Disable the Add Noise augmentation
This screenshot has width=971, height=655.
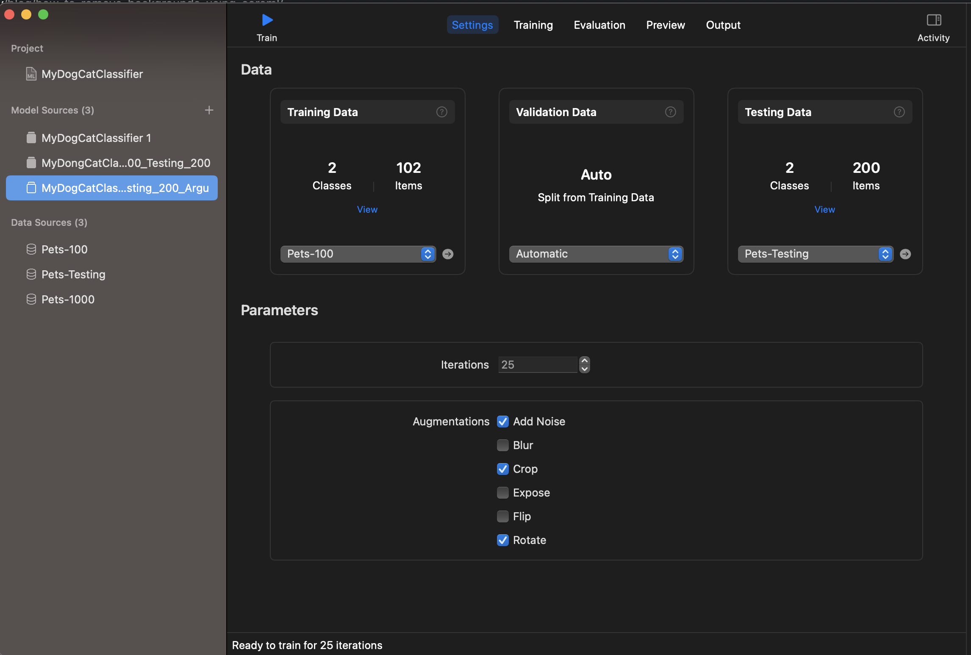click(x=503, y=422)
